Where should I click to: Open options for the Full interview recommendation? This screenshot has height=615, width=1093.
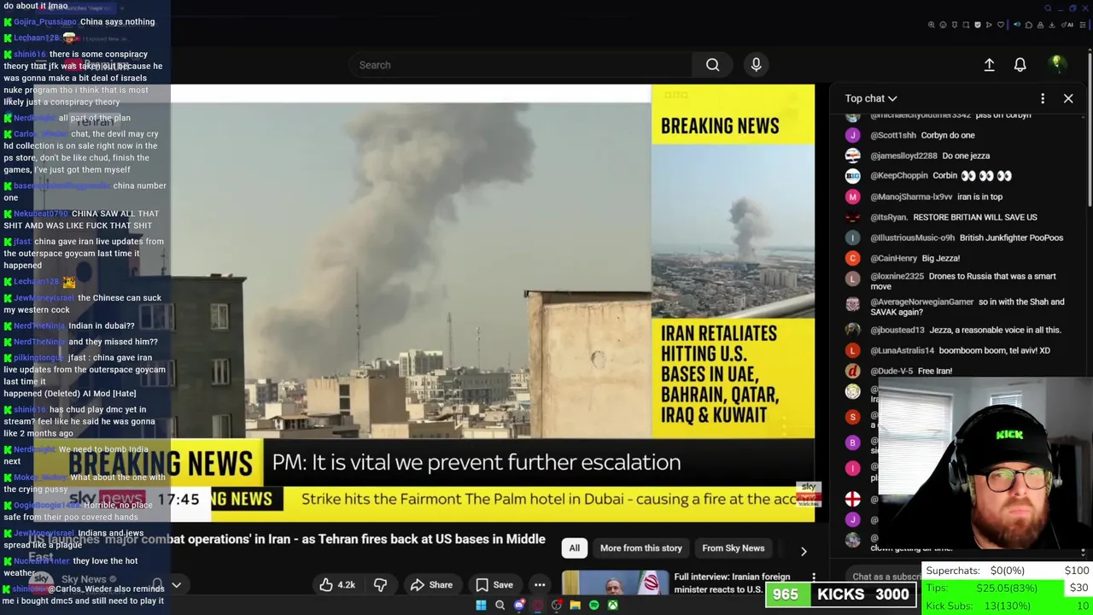814,577
